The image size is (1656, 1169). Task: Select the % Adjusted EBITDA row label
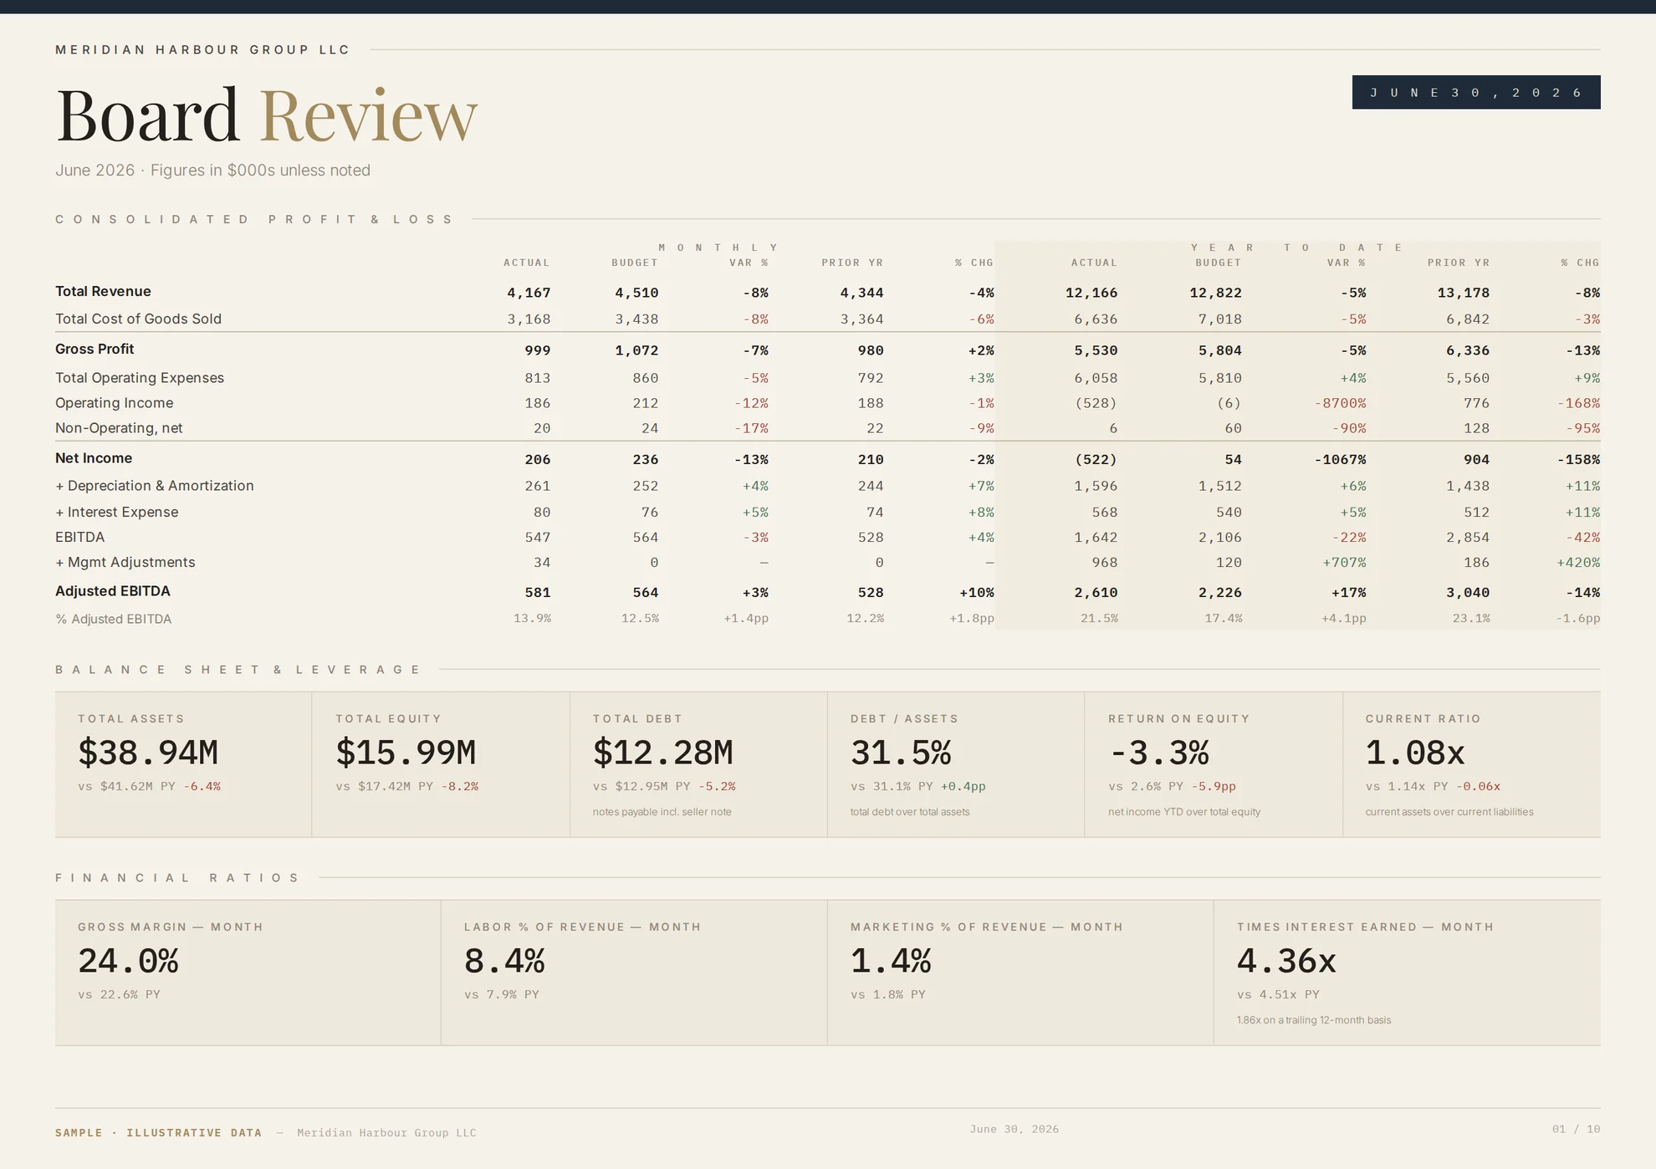coord(114,619)
